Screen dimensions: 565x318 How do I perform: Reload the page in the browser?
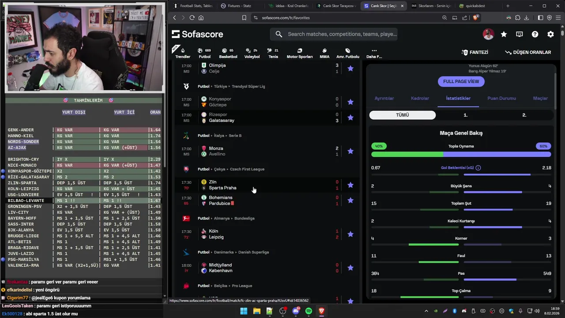click(x=192, y=18)
